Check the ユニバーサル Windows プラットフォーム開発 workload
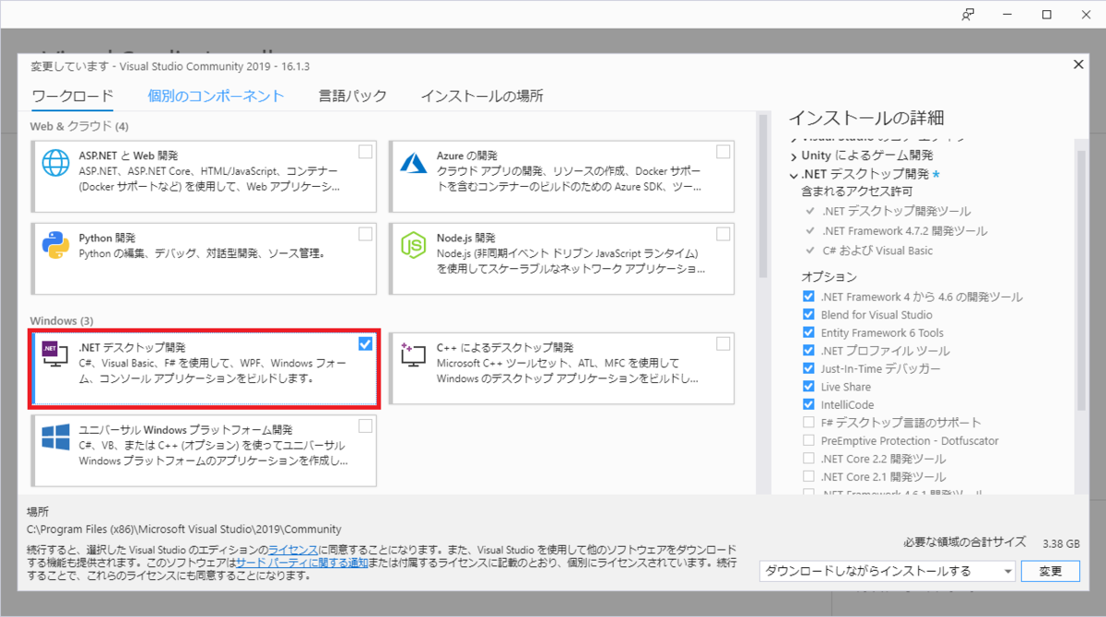The image size is (1106, 617). point(366,425)
